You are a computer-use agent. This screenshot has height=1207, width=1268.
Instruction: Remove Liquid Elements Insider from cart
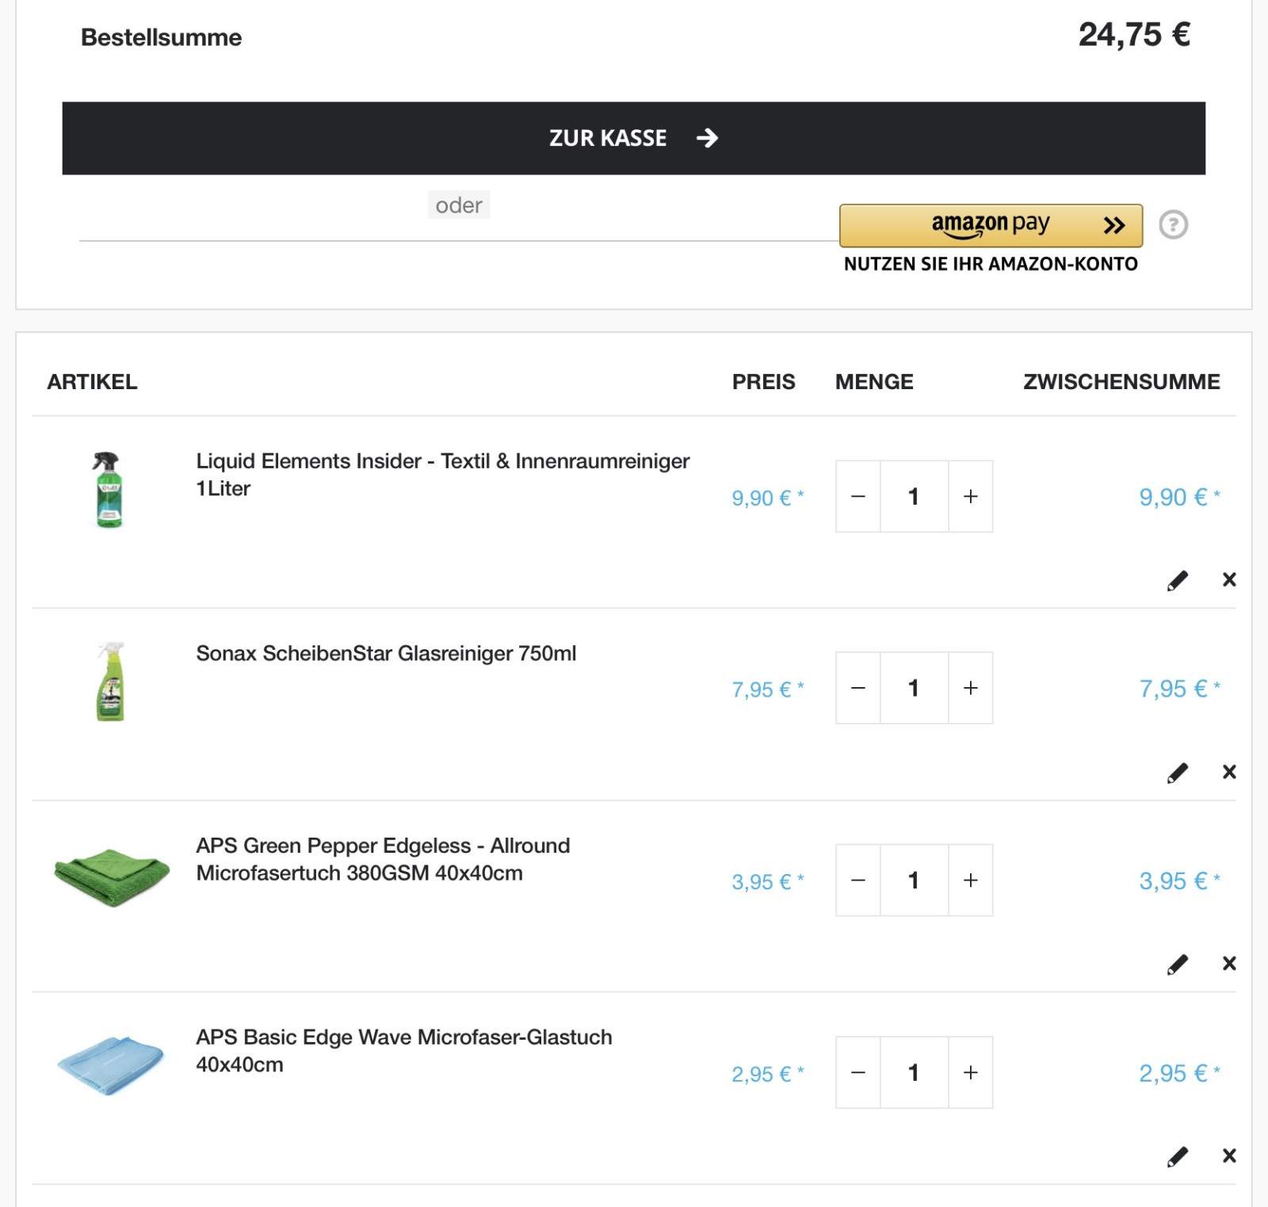click(1229, 580)
